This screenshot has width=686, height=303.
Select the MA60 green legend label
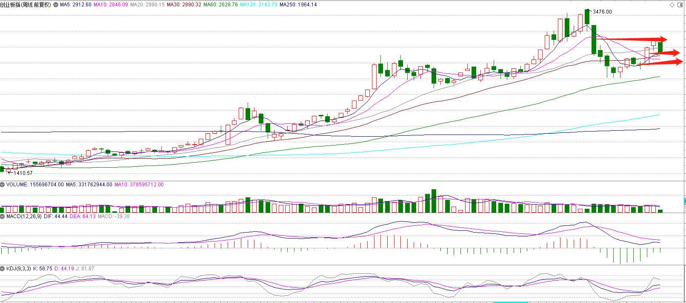point(220,5)
